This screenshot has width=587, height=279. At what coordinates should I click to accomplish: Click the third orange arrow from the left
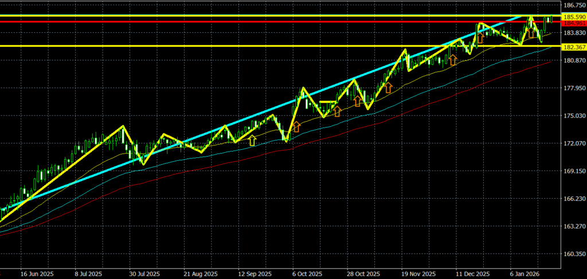357,101
